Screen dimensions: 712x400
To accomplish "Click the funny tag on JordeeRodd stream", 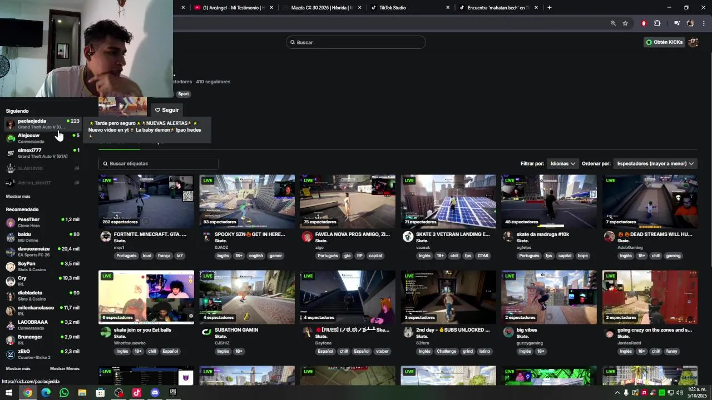I will [x=672, y=352].
